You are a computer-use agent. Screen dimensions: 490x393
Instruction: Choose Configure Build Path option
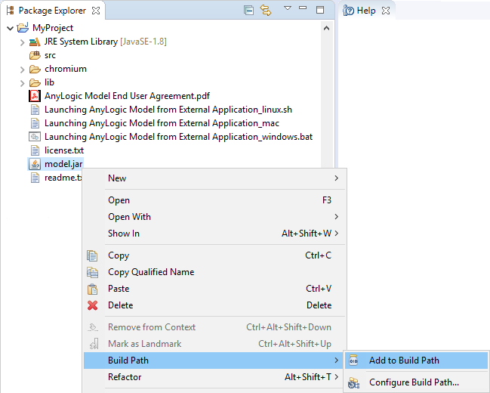[x=413, y=382]
